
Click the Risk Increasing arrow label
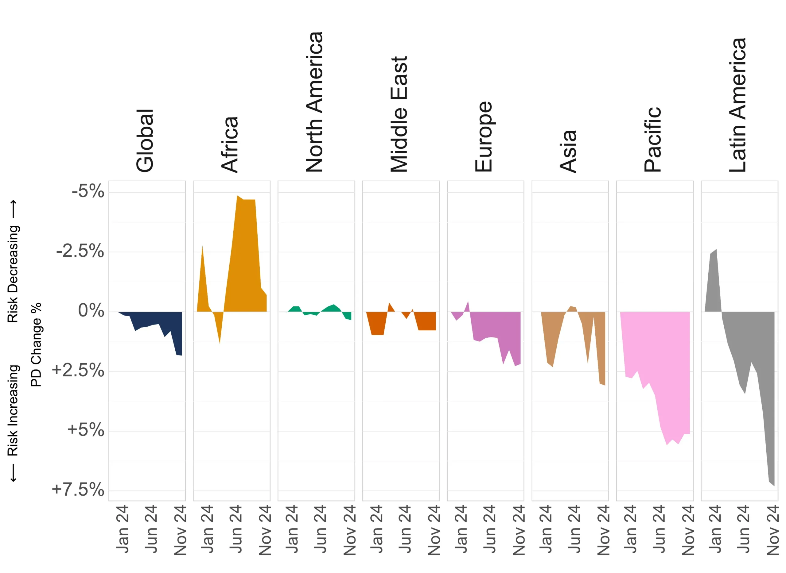(13, 423)
